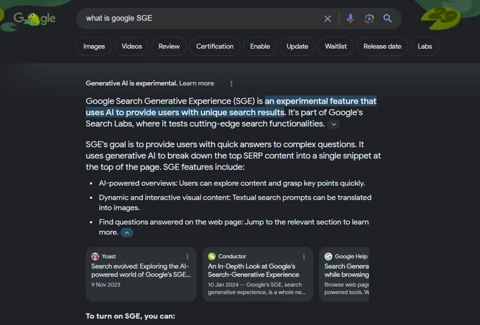Switch to the Videos search filter
The height and width of the screenshot is (325, 480).
131,46
